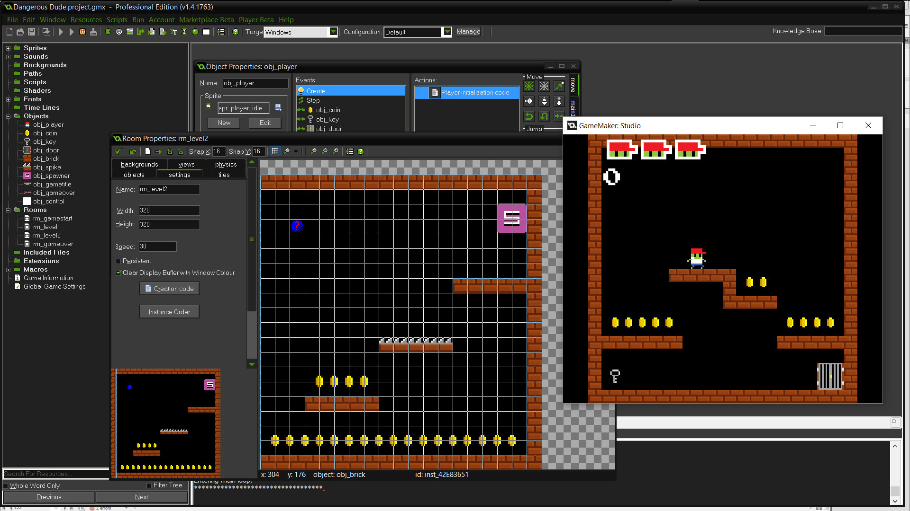910x511 pixels.
Task: Open the Resources menu
Action: click(x=86, y=19)
